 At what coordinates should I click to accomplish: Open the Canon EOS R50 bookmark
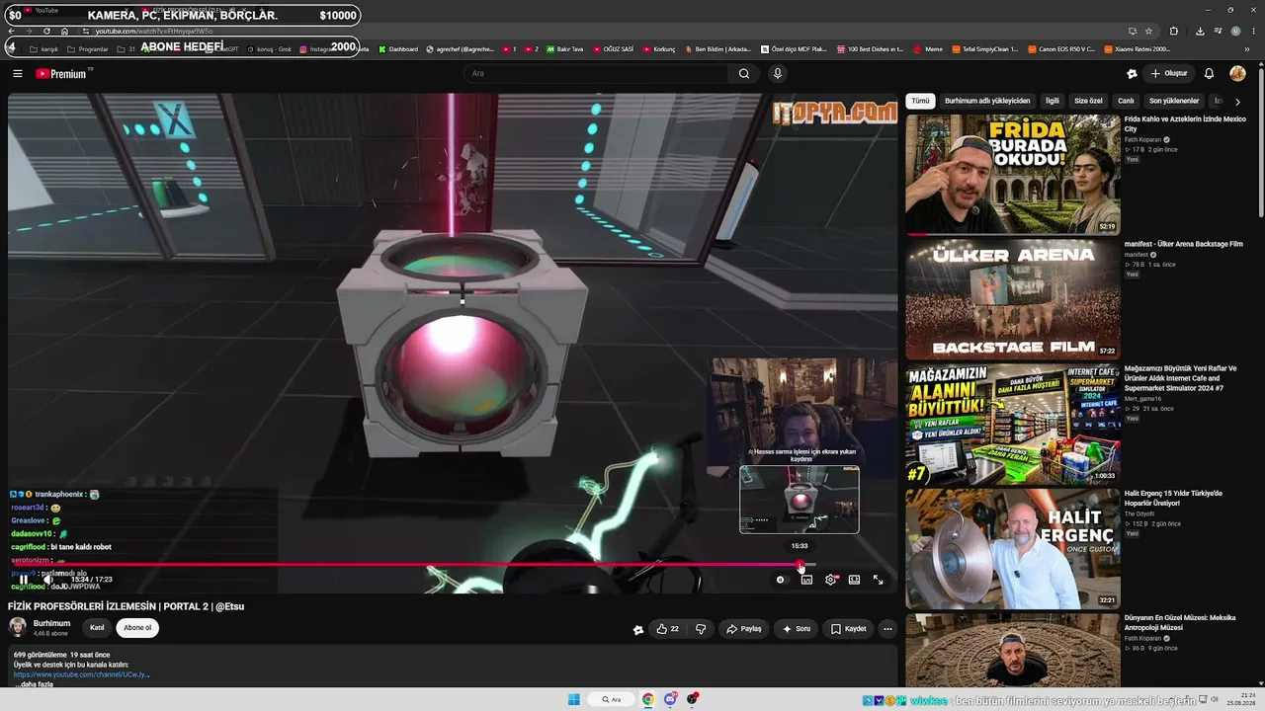1060,48
